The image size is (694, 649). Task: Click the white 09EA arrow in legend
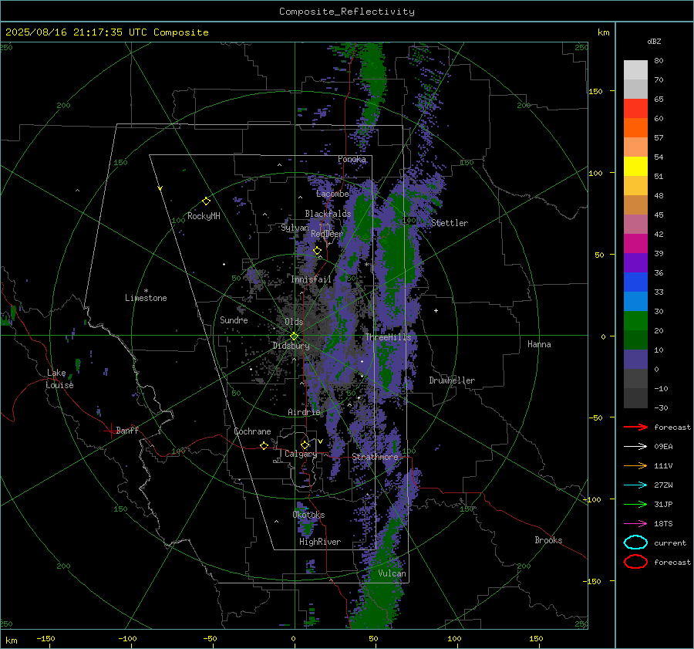click(x=635, y=447)
